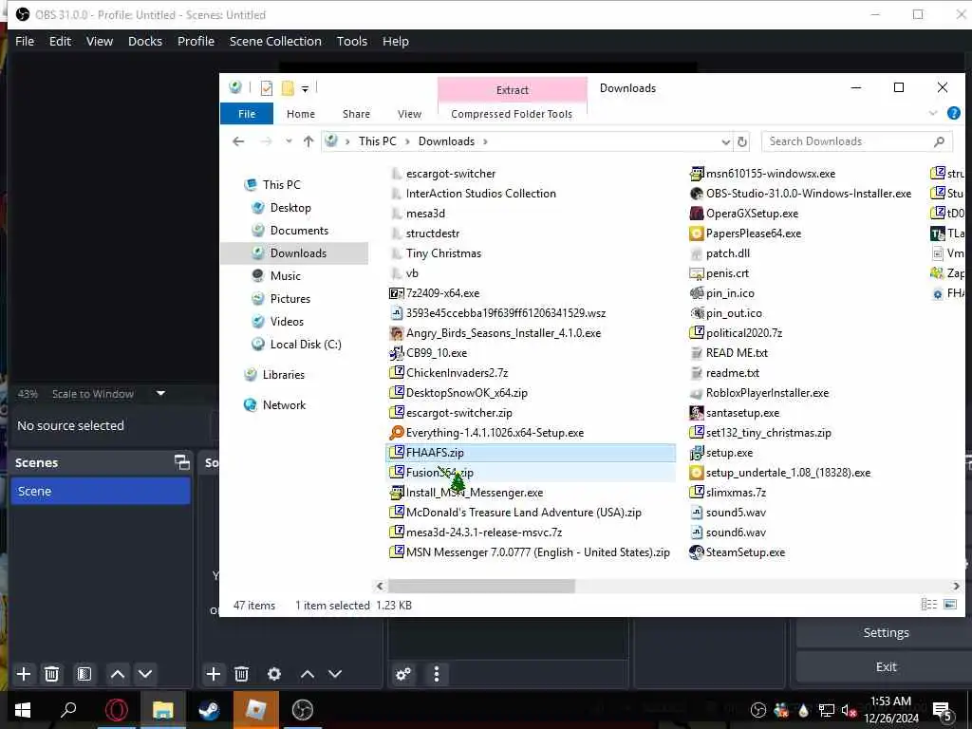The width and height of the screenshot is (972, 729).
Task: Remove selected source with trash icon
Action: 242,674
